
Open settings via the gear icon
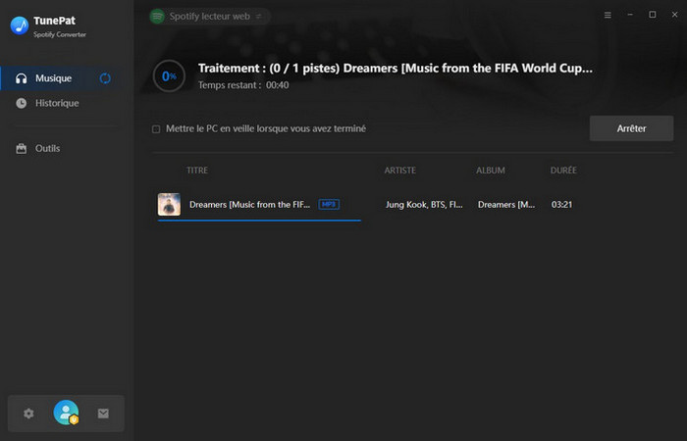pyautogui.click(x=28, y=414)
